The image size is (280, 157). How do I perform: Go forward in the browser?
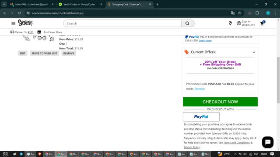[x=12, y=13]
